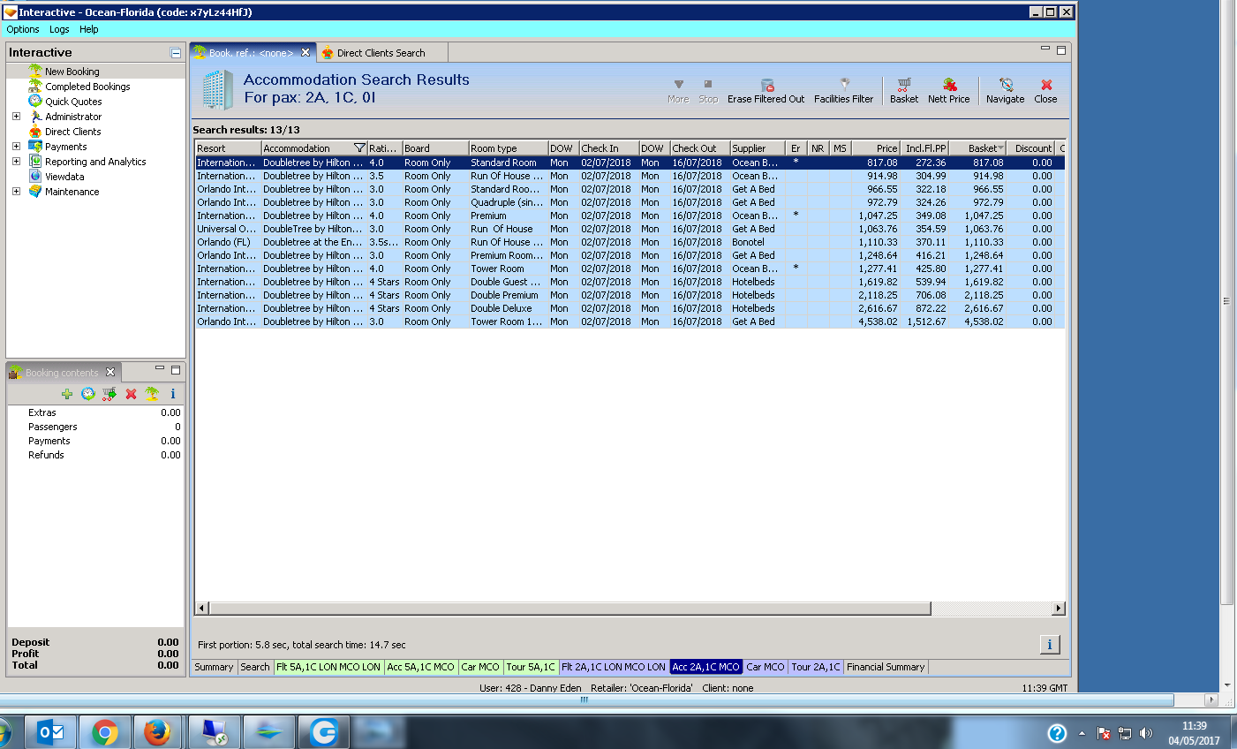Open Quick Quotes in the sidebar
The height and width of the screenshot is (749, 1237).
click(x=73, y=102)
